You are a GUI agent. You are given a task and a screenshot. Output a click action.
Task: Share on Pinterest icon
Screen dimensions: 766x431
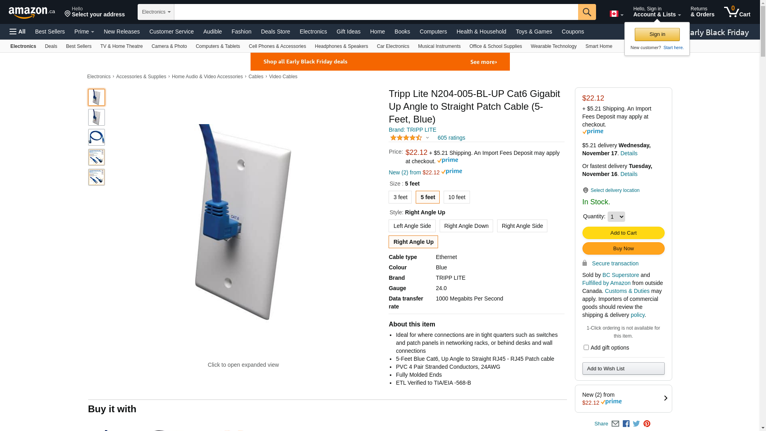pos(647,424)
